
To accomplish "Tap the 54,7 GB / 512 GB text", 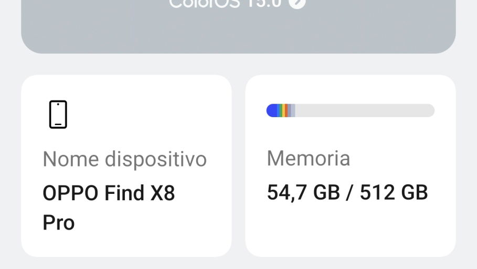I will coord(347,192).
